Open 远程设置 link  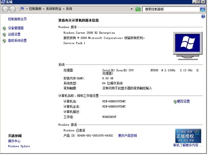[14, 34]
